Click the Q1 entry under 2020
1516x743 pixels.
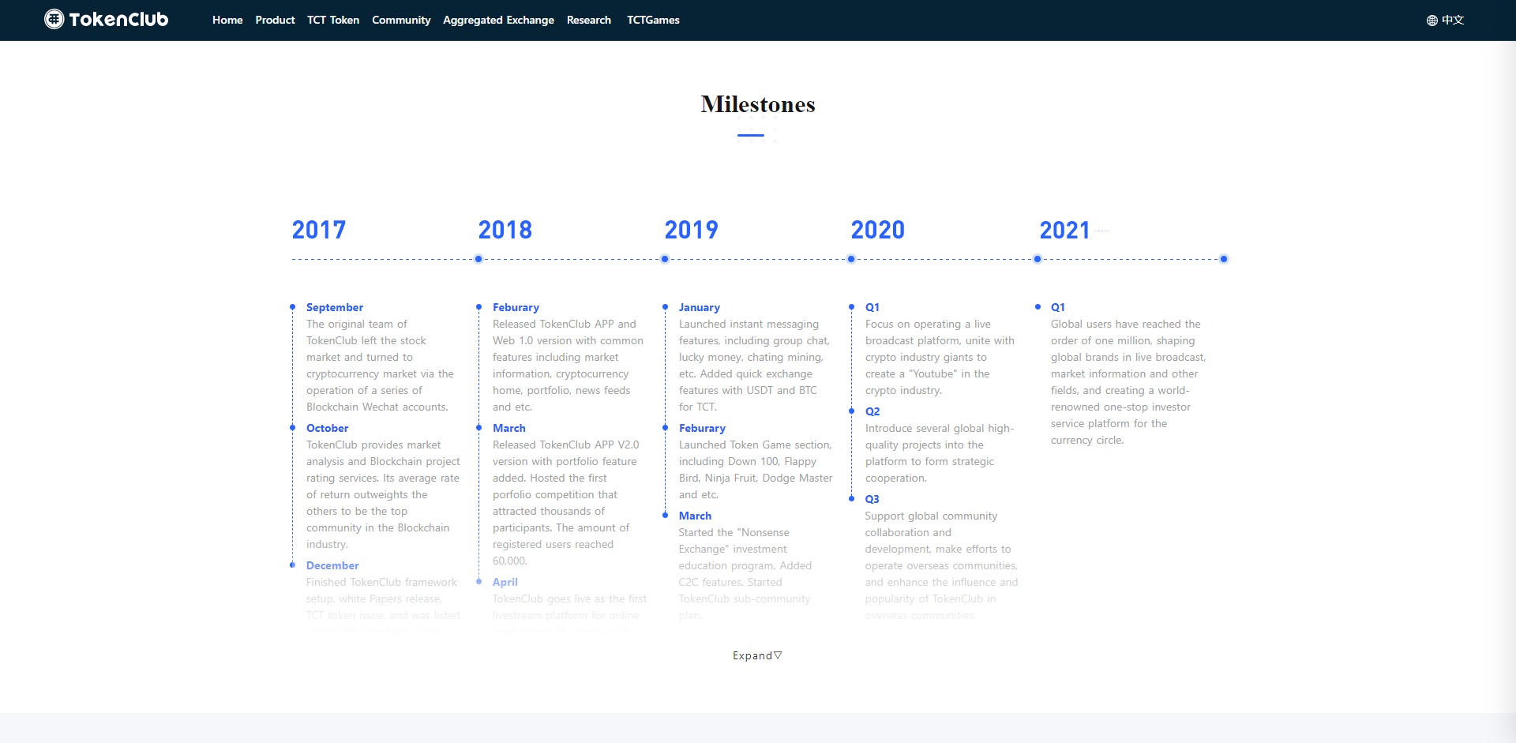coord(872,307)
